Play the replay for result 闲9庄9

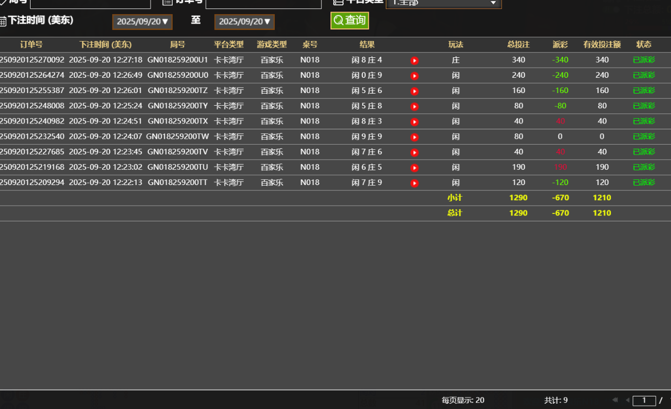[414, 137]
